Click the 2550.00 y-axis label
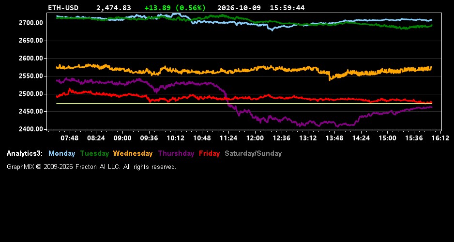454x242 pixels. [30, 76]
